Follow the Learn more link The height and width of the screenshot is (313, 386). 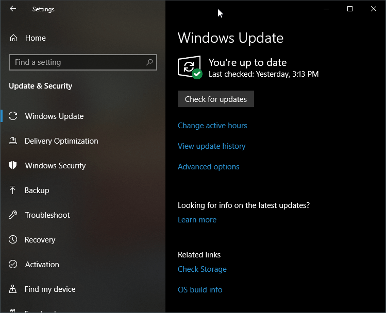(x=197, y=220)
